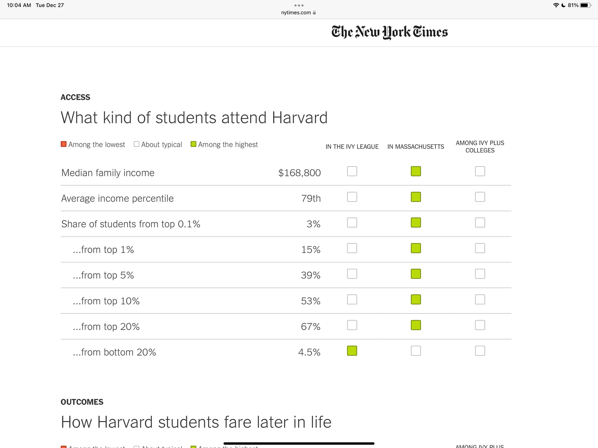Tap the three-dot multitasking icon at top
This screenshot has height=448, width=598.
(x=299, y=5)
